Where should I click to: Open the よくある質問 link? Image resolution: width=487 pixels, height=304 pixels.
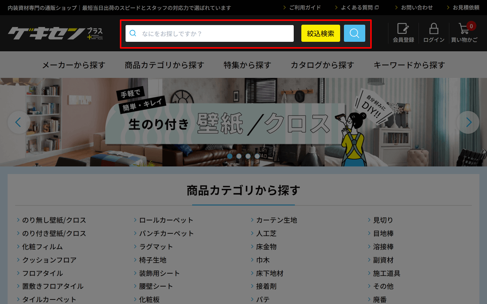(x=357, y=8)
